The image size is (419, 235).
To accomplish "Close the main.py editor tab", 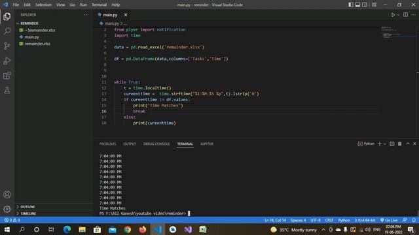I will pos(126,15).
